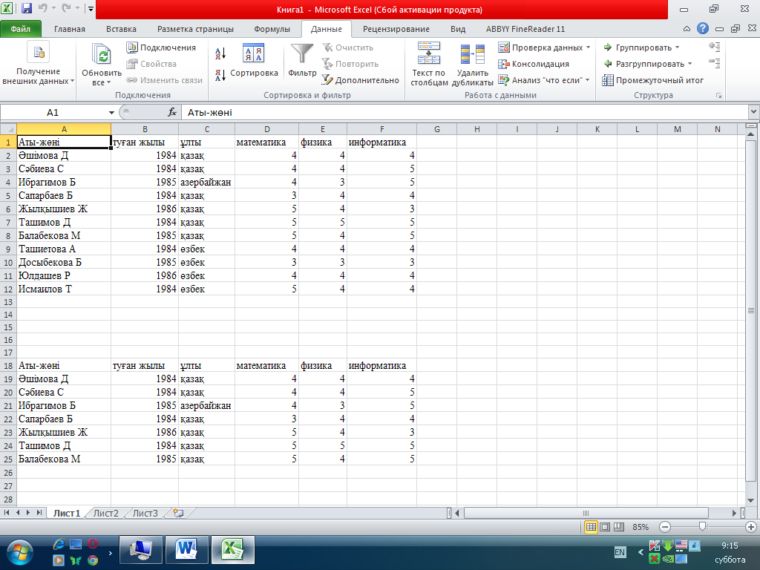Image resolution: width=760 pixels, height=570 pixels.
Task: Zoom in with plus button
Action: 751,527
